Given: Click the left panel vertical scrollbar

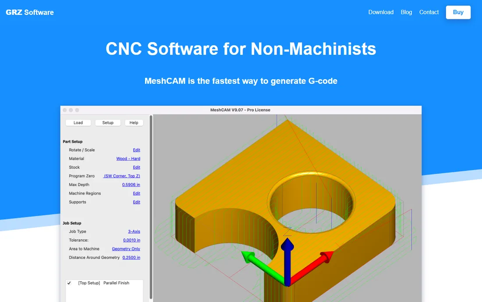Looking at the screenshot, I should point(151,207).
